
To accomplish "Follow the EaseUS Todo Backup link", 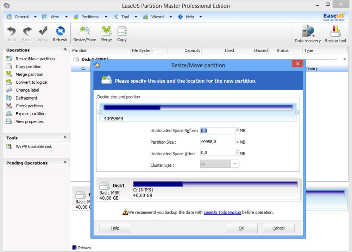I will (222, 212).
